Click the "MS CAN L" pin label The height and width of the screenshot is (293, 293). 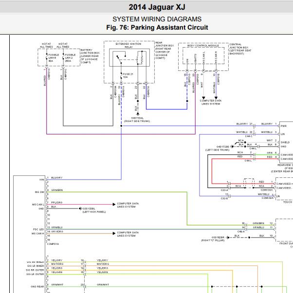click(38, 205)
